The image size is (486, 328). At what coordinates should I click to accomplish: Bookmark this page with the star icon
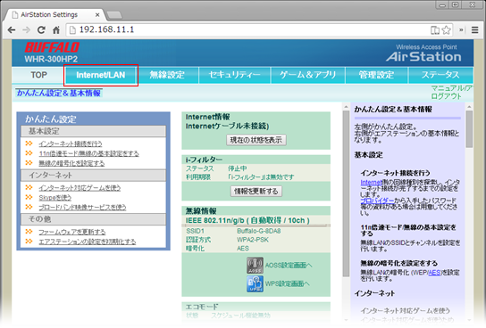click(447, 30)
